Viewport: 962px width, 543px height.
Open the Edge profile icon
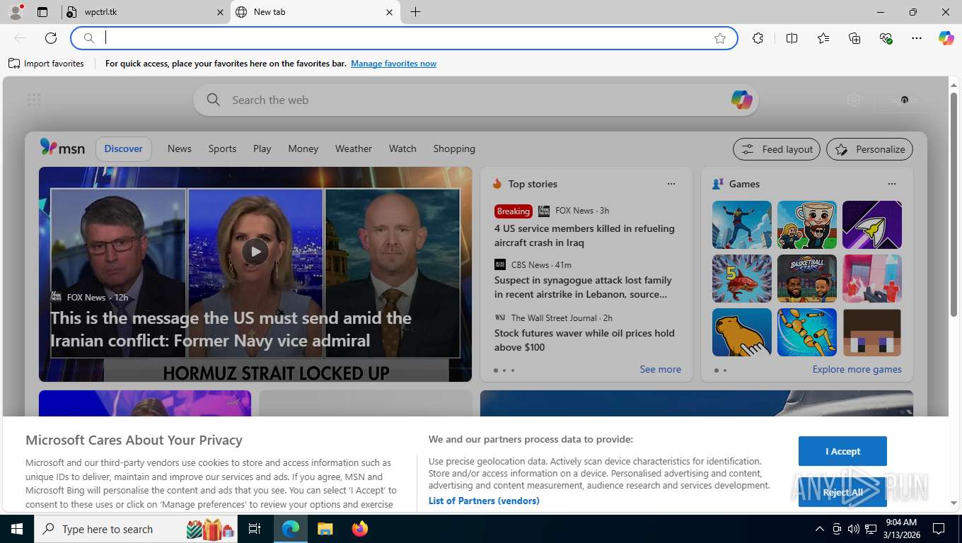point(16,12)
